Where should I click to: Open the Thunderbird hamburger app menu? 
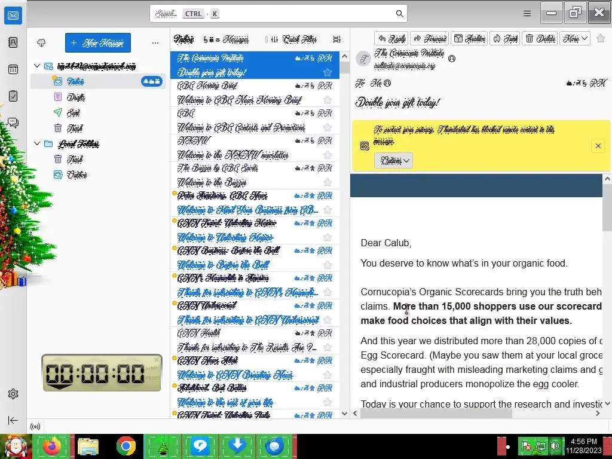click(x=527, y=14)
